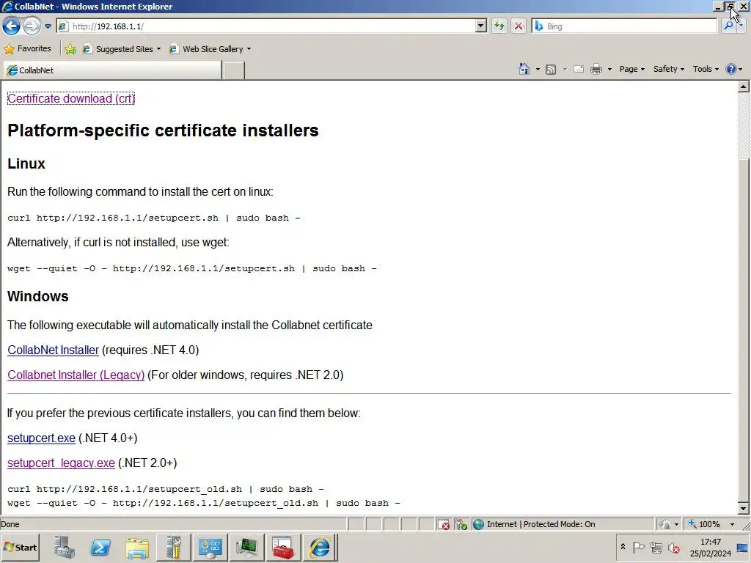Screen dimensions: 751x563
Task: Open Web Slice Gallery favorite
Action: coord(210,49)
